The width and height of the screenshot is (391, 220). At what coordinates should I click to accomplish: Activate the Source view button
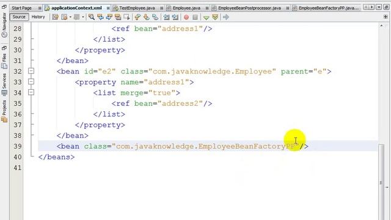click(19, 17)
